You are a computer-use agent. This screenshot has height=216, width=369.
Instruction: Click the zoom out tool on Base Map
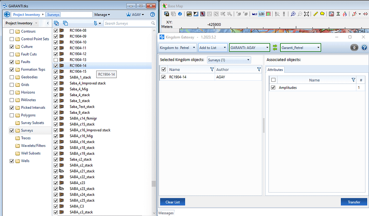pos(300,14)
